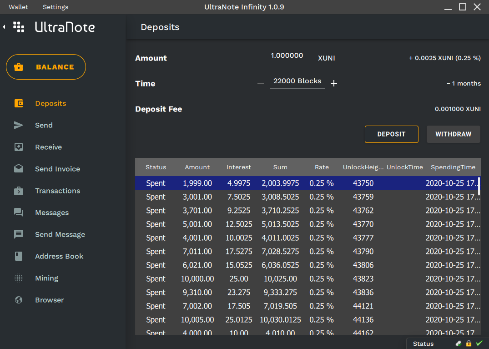
Task: Open the Wallet menu
Action: (x=18, y=7)
